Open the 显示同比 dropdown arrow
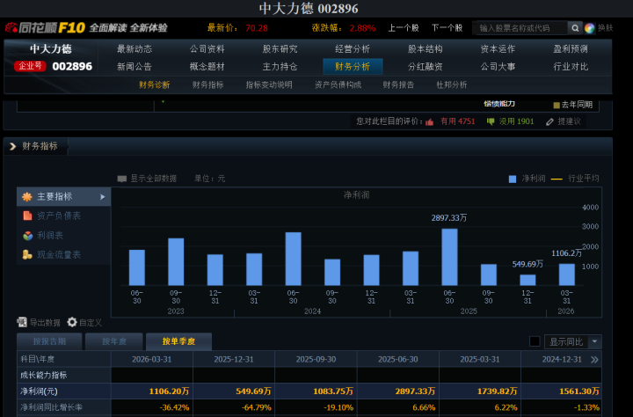The image size is (633, 417). click(x=594, y=341)
